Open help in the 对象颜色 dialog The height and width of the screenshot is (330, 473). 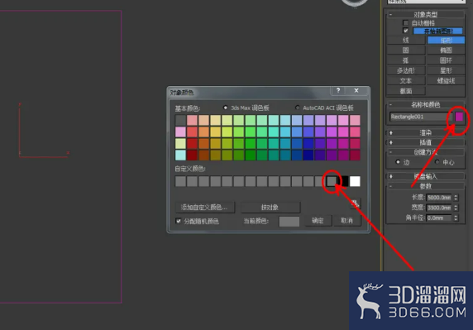click(x=338, y=90)
